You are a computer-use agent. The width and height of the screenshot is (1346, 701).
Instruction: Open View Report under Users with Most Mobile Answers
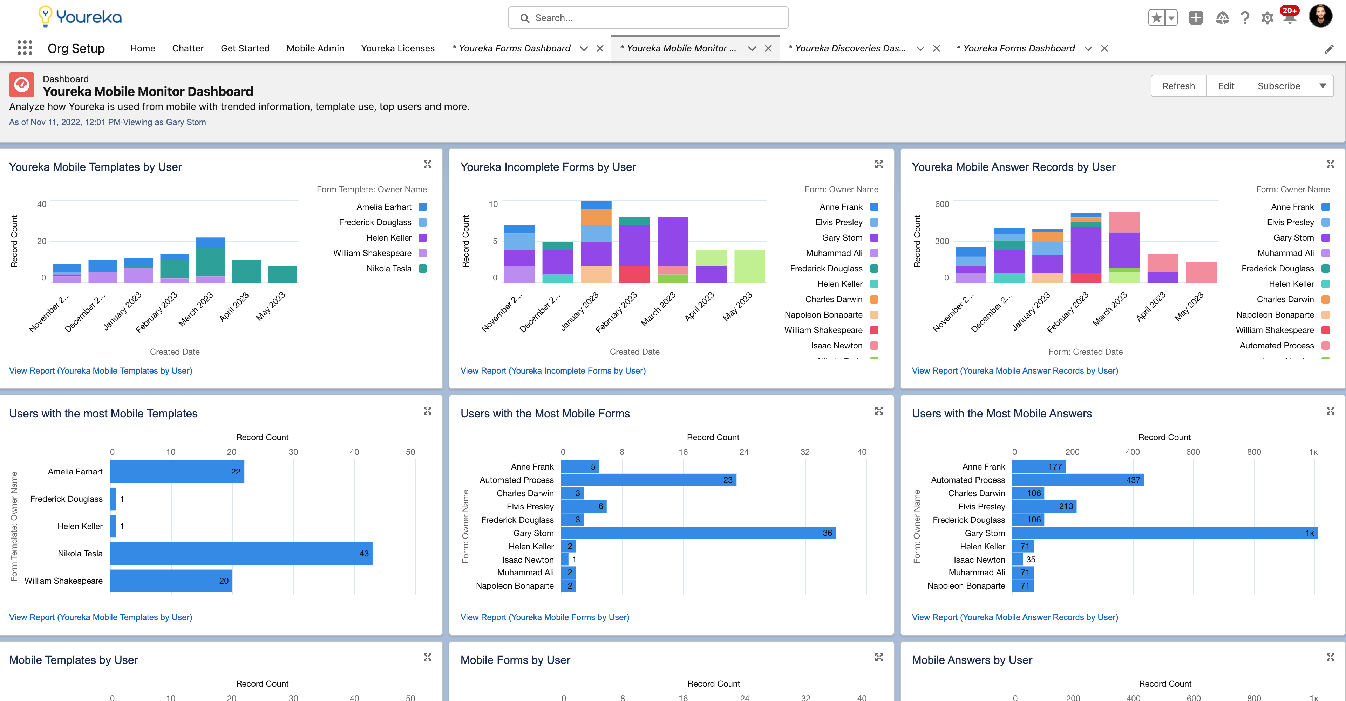1015,617
